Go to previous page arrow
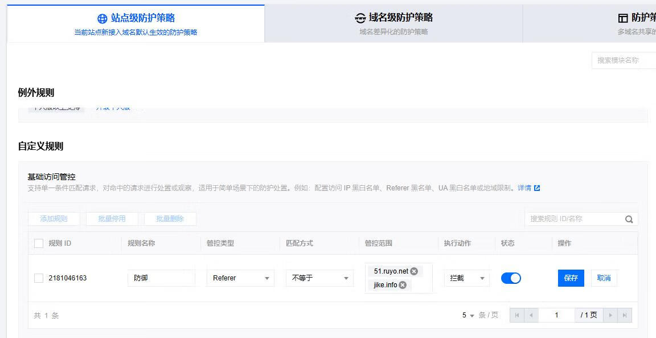 (531, 315)
